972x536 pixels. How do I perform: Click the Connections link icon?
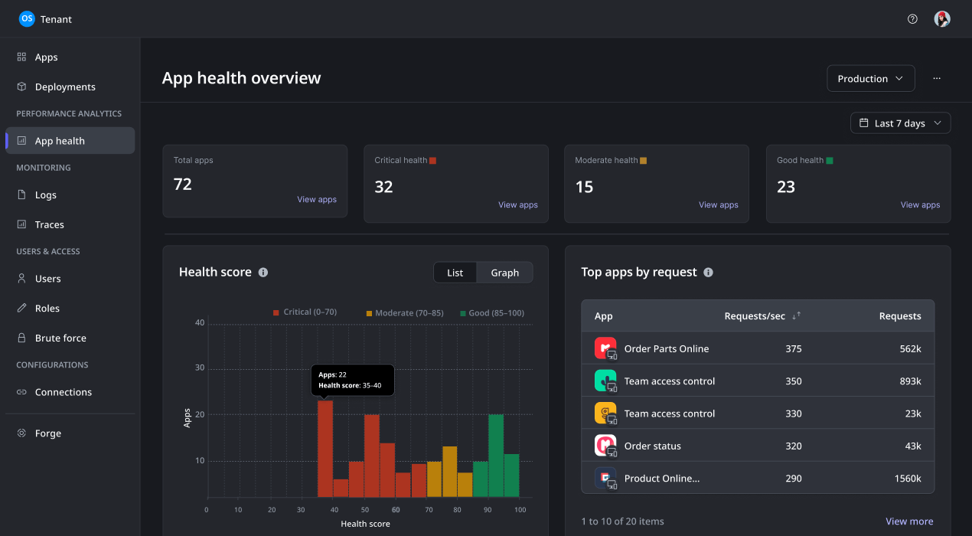coord(21,392)
